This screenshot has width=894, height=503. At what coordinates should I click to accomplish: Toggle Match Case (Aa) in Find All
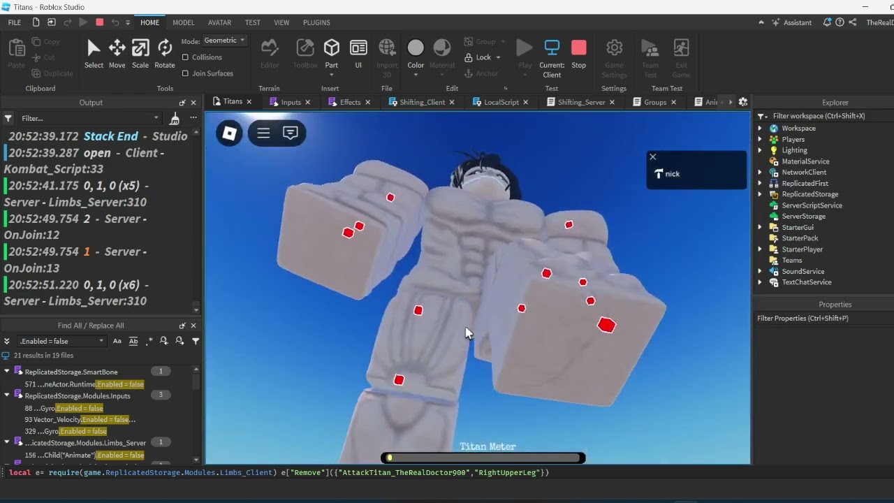tap(117, 341)
